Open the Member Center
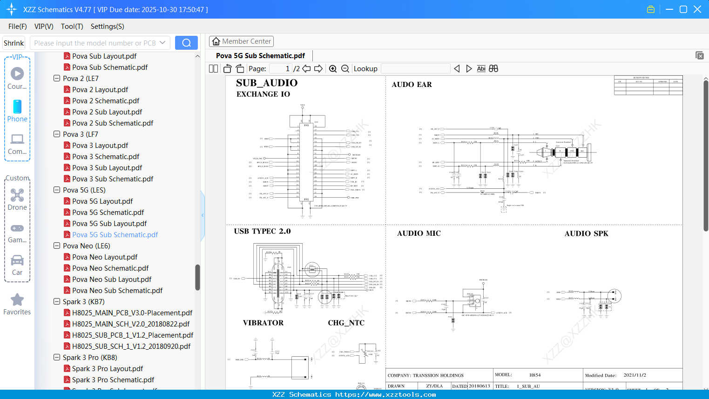The width and height of the screenshot is (709, 399). tap(241, 41)
